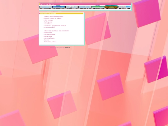Click the 'eiffel tower' list item
The image size is (168, 126).
pos(48,33)
